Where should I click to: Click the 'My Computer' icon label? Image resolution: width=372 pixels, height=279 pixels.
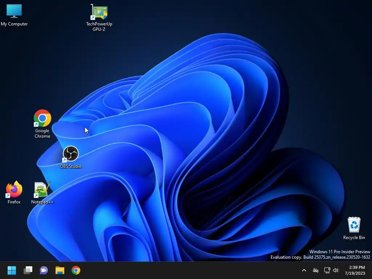click(14, 24)
